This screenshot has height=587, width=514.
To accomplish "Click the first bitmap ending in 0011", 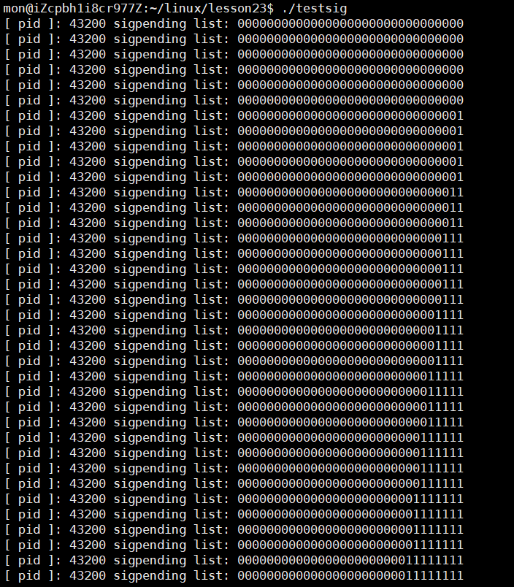I will tap(350, 193).
